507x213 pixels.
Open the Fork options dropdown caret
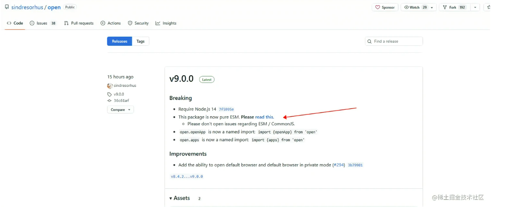click(475, 7)
